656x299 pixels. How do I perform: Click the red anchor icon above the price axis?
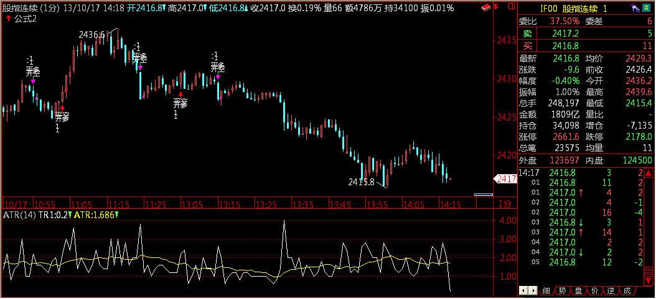(x=496, y=7)
